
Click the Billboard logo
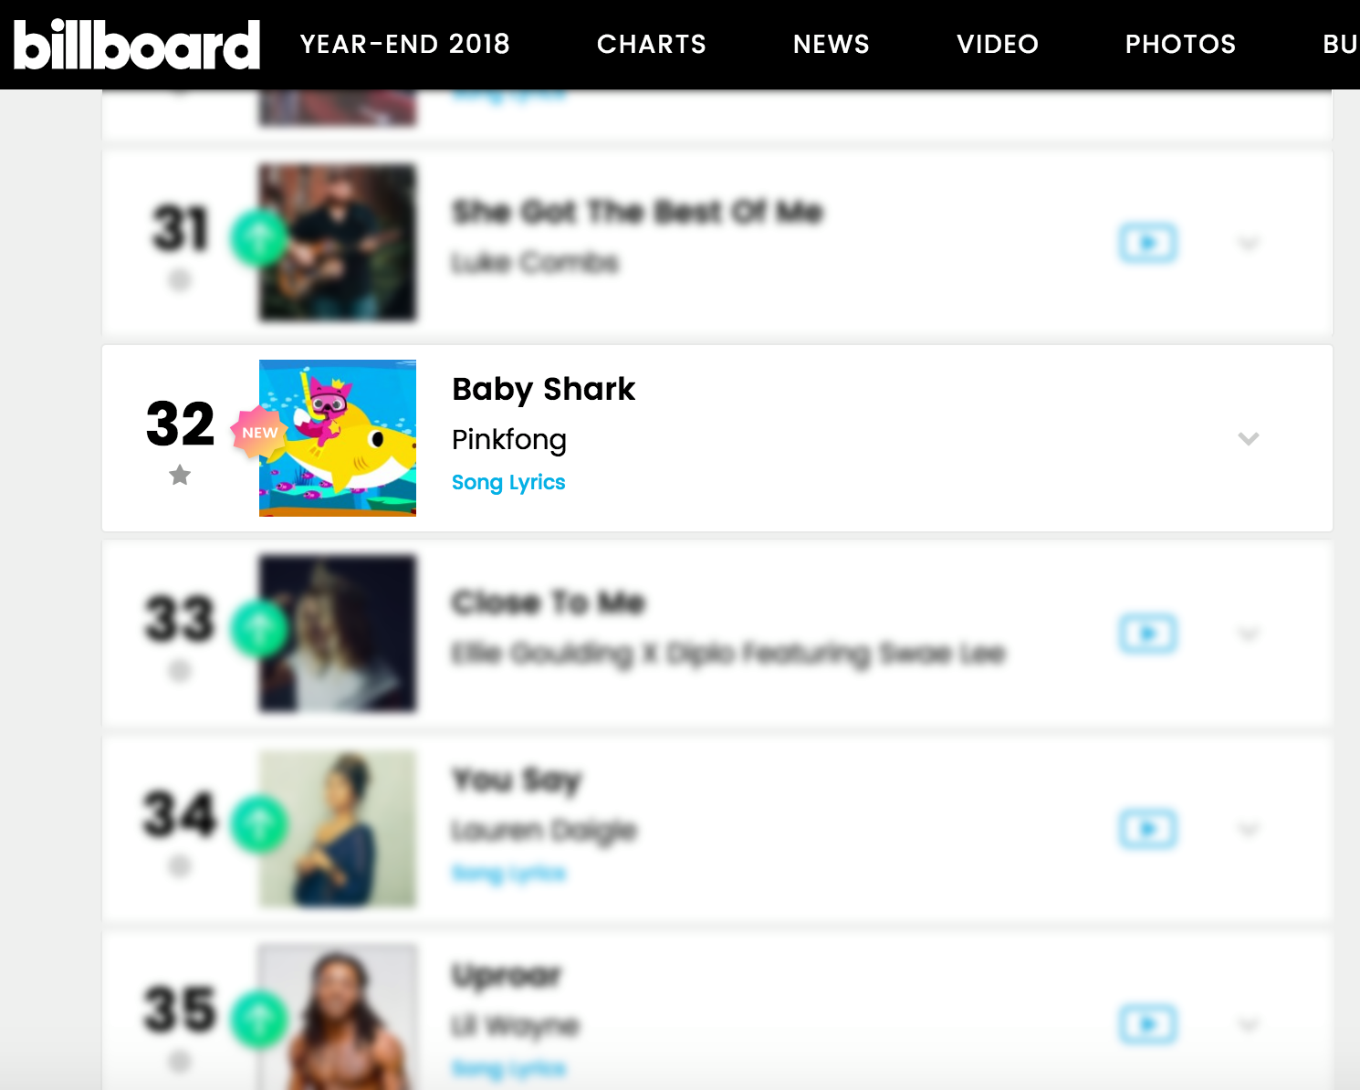pyautogui.click(x=137, y=45)
